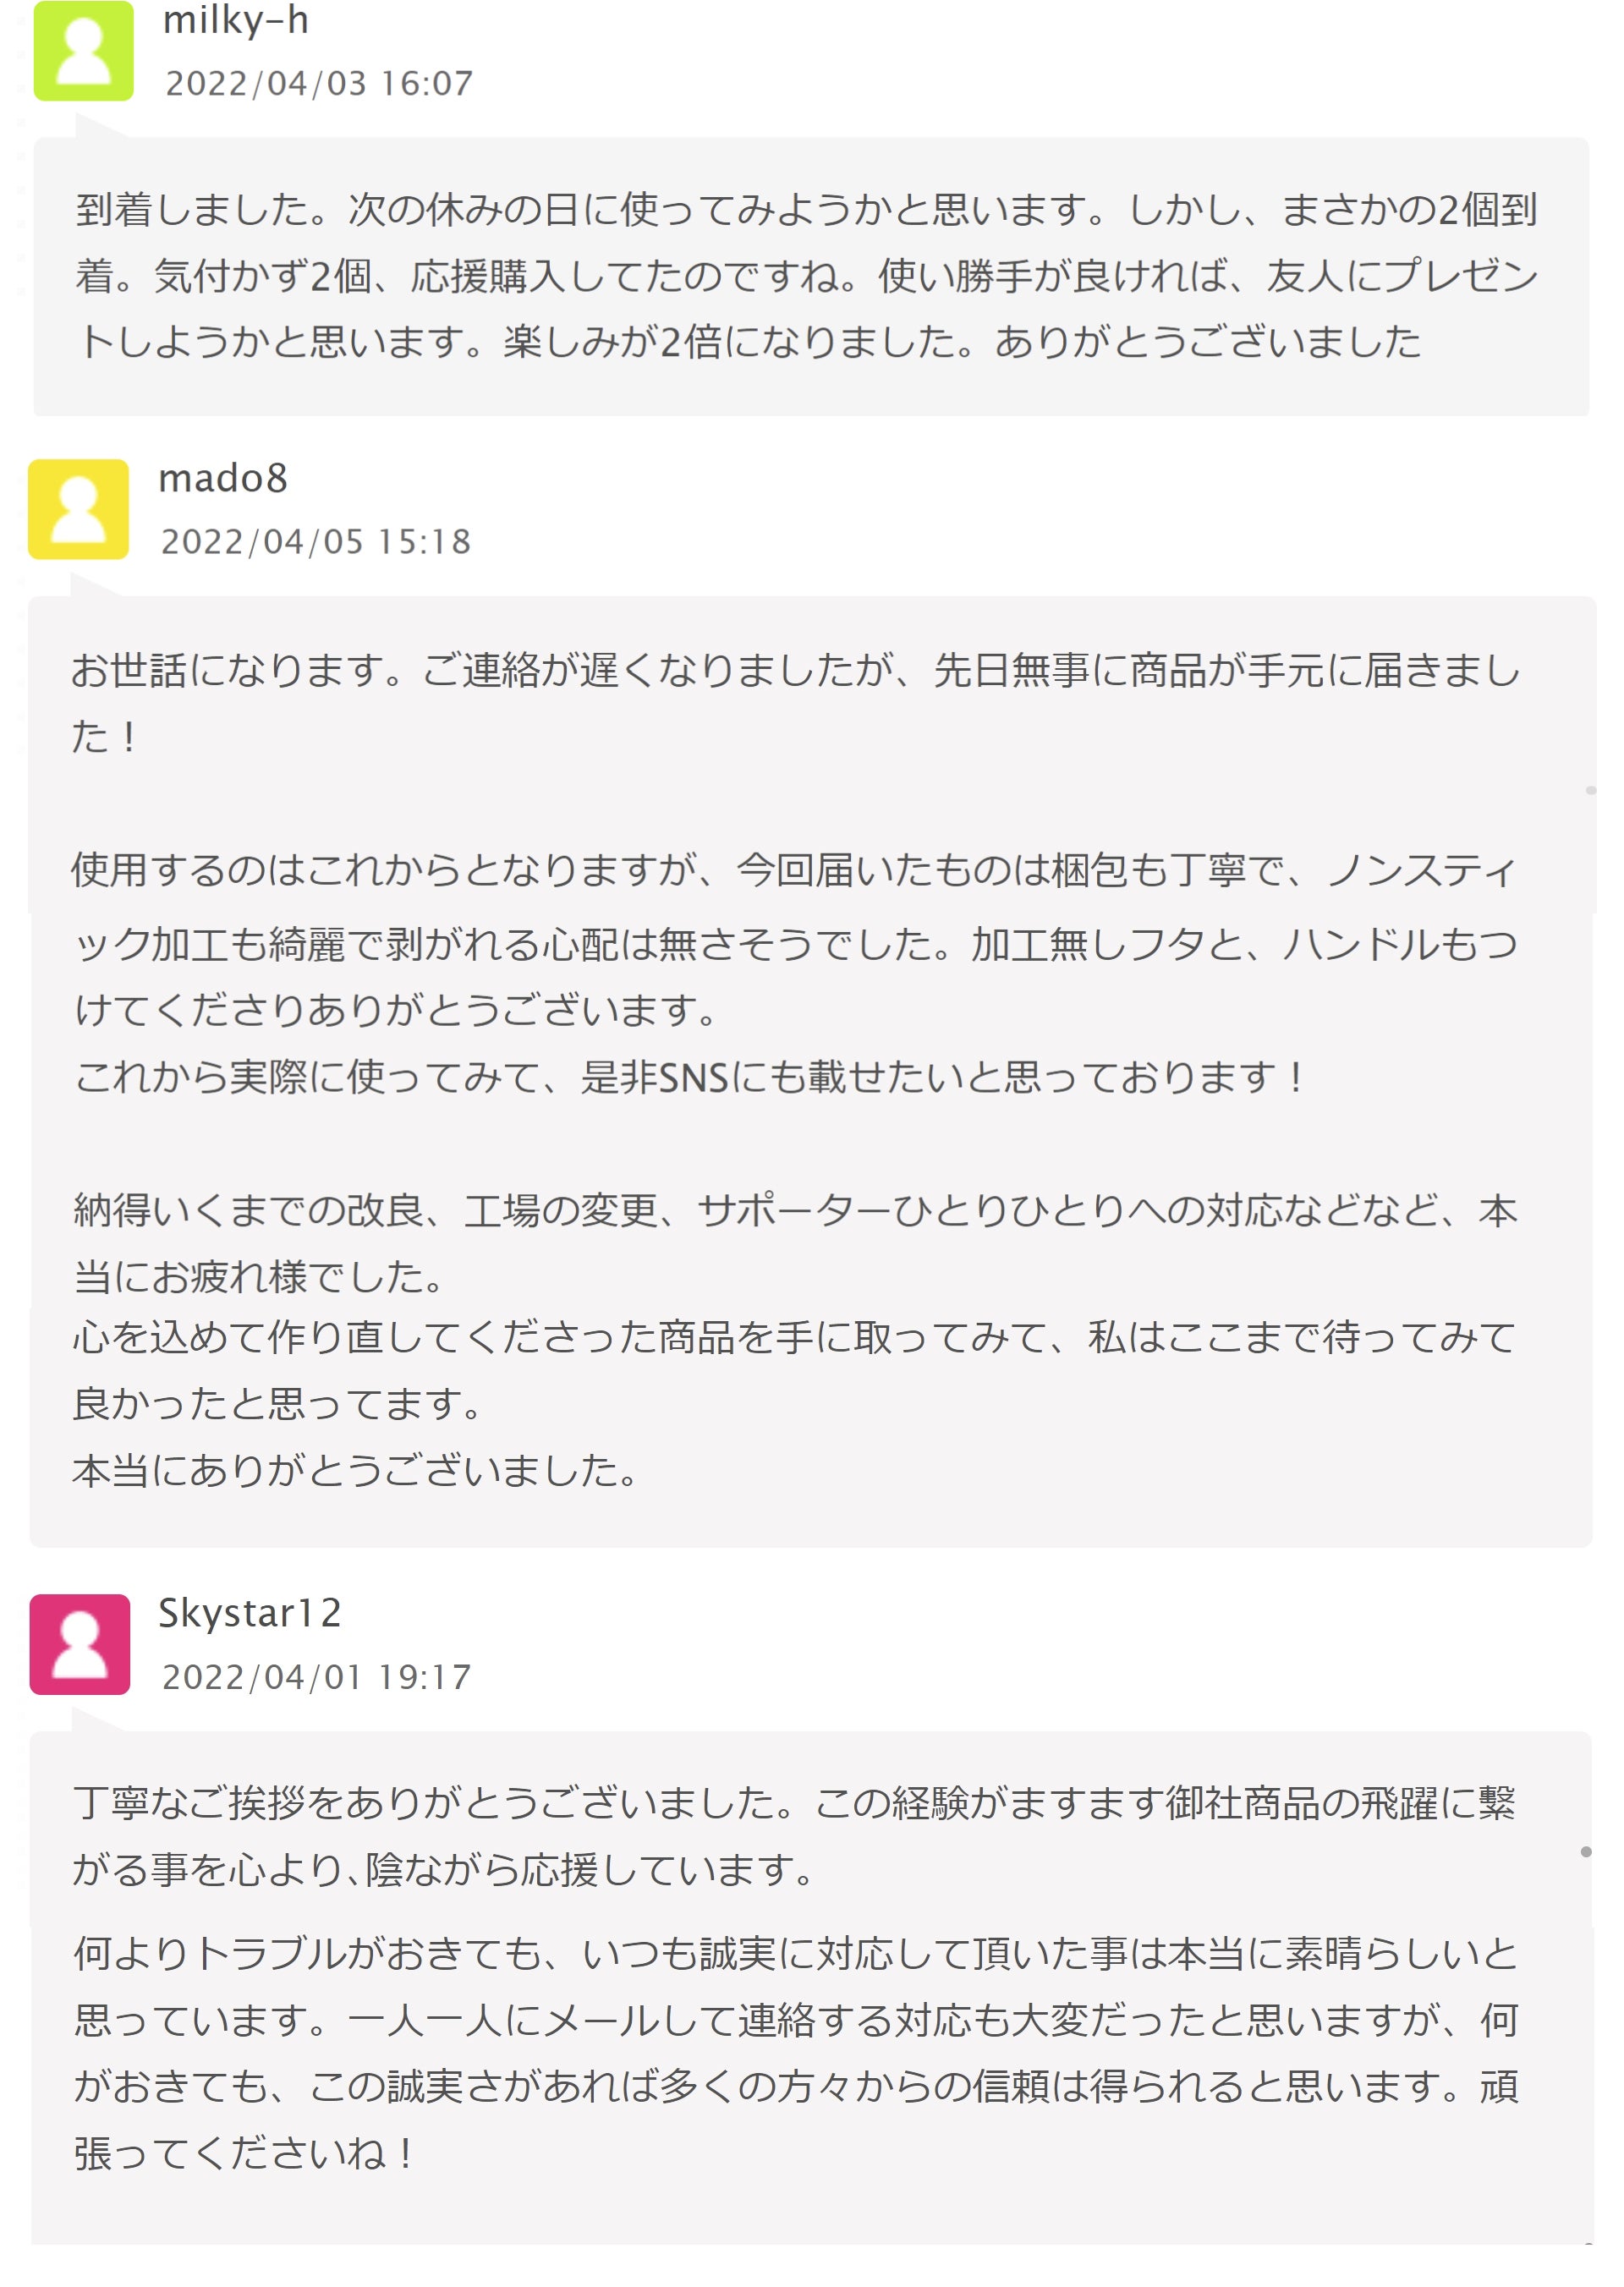Click mado8's yellow profile avatar
Screen dimensions: 1624x2287
pos(78,509)
